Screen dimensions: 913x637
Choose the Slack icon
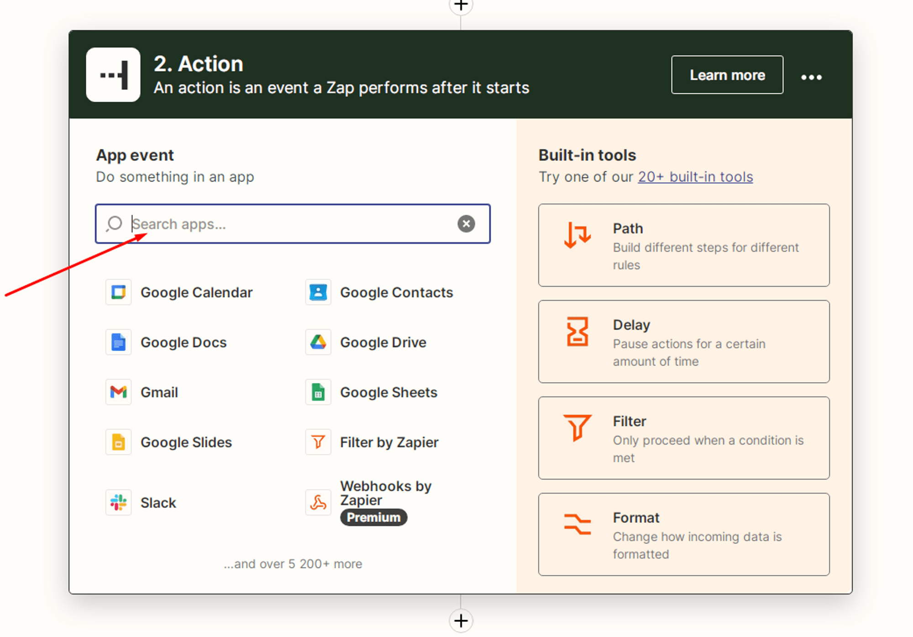coord(118,503)
